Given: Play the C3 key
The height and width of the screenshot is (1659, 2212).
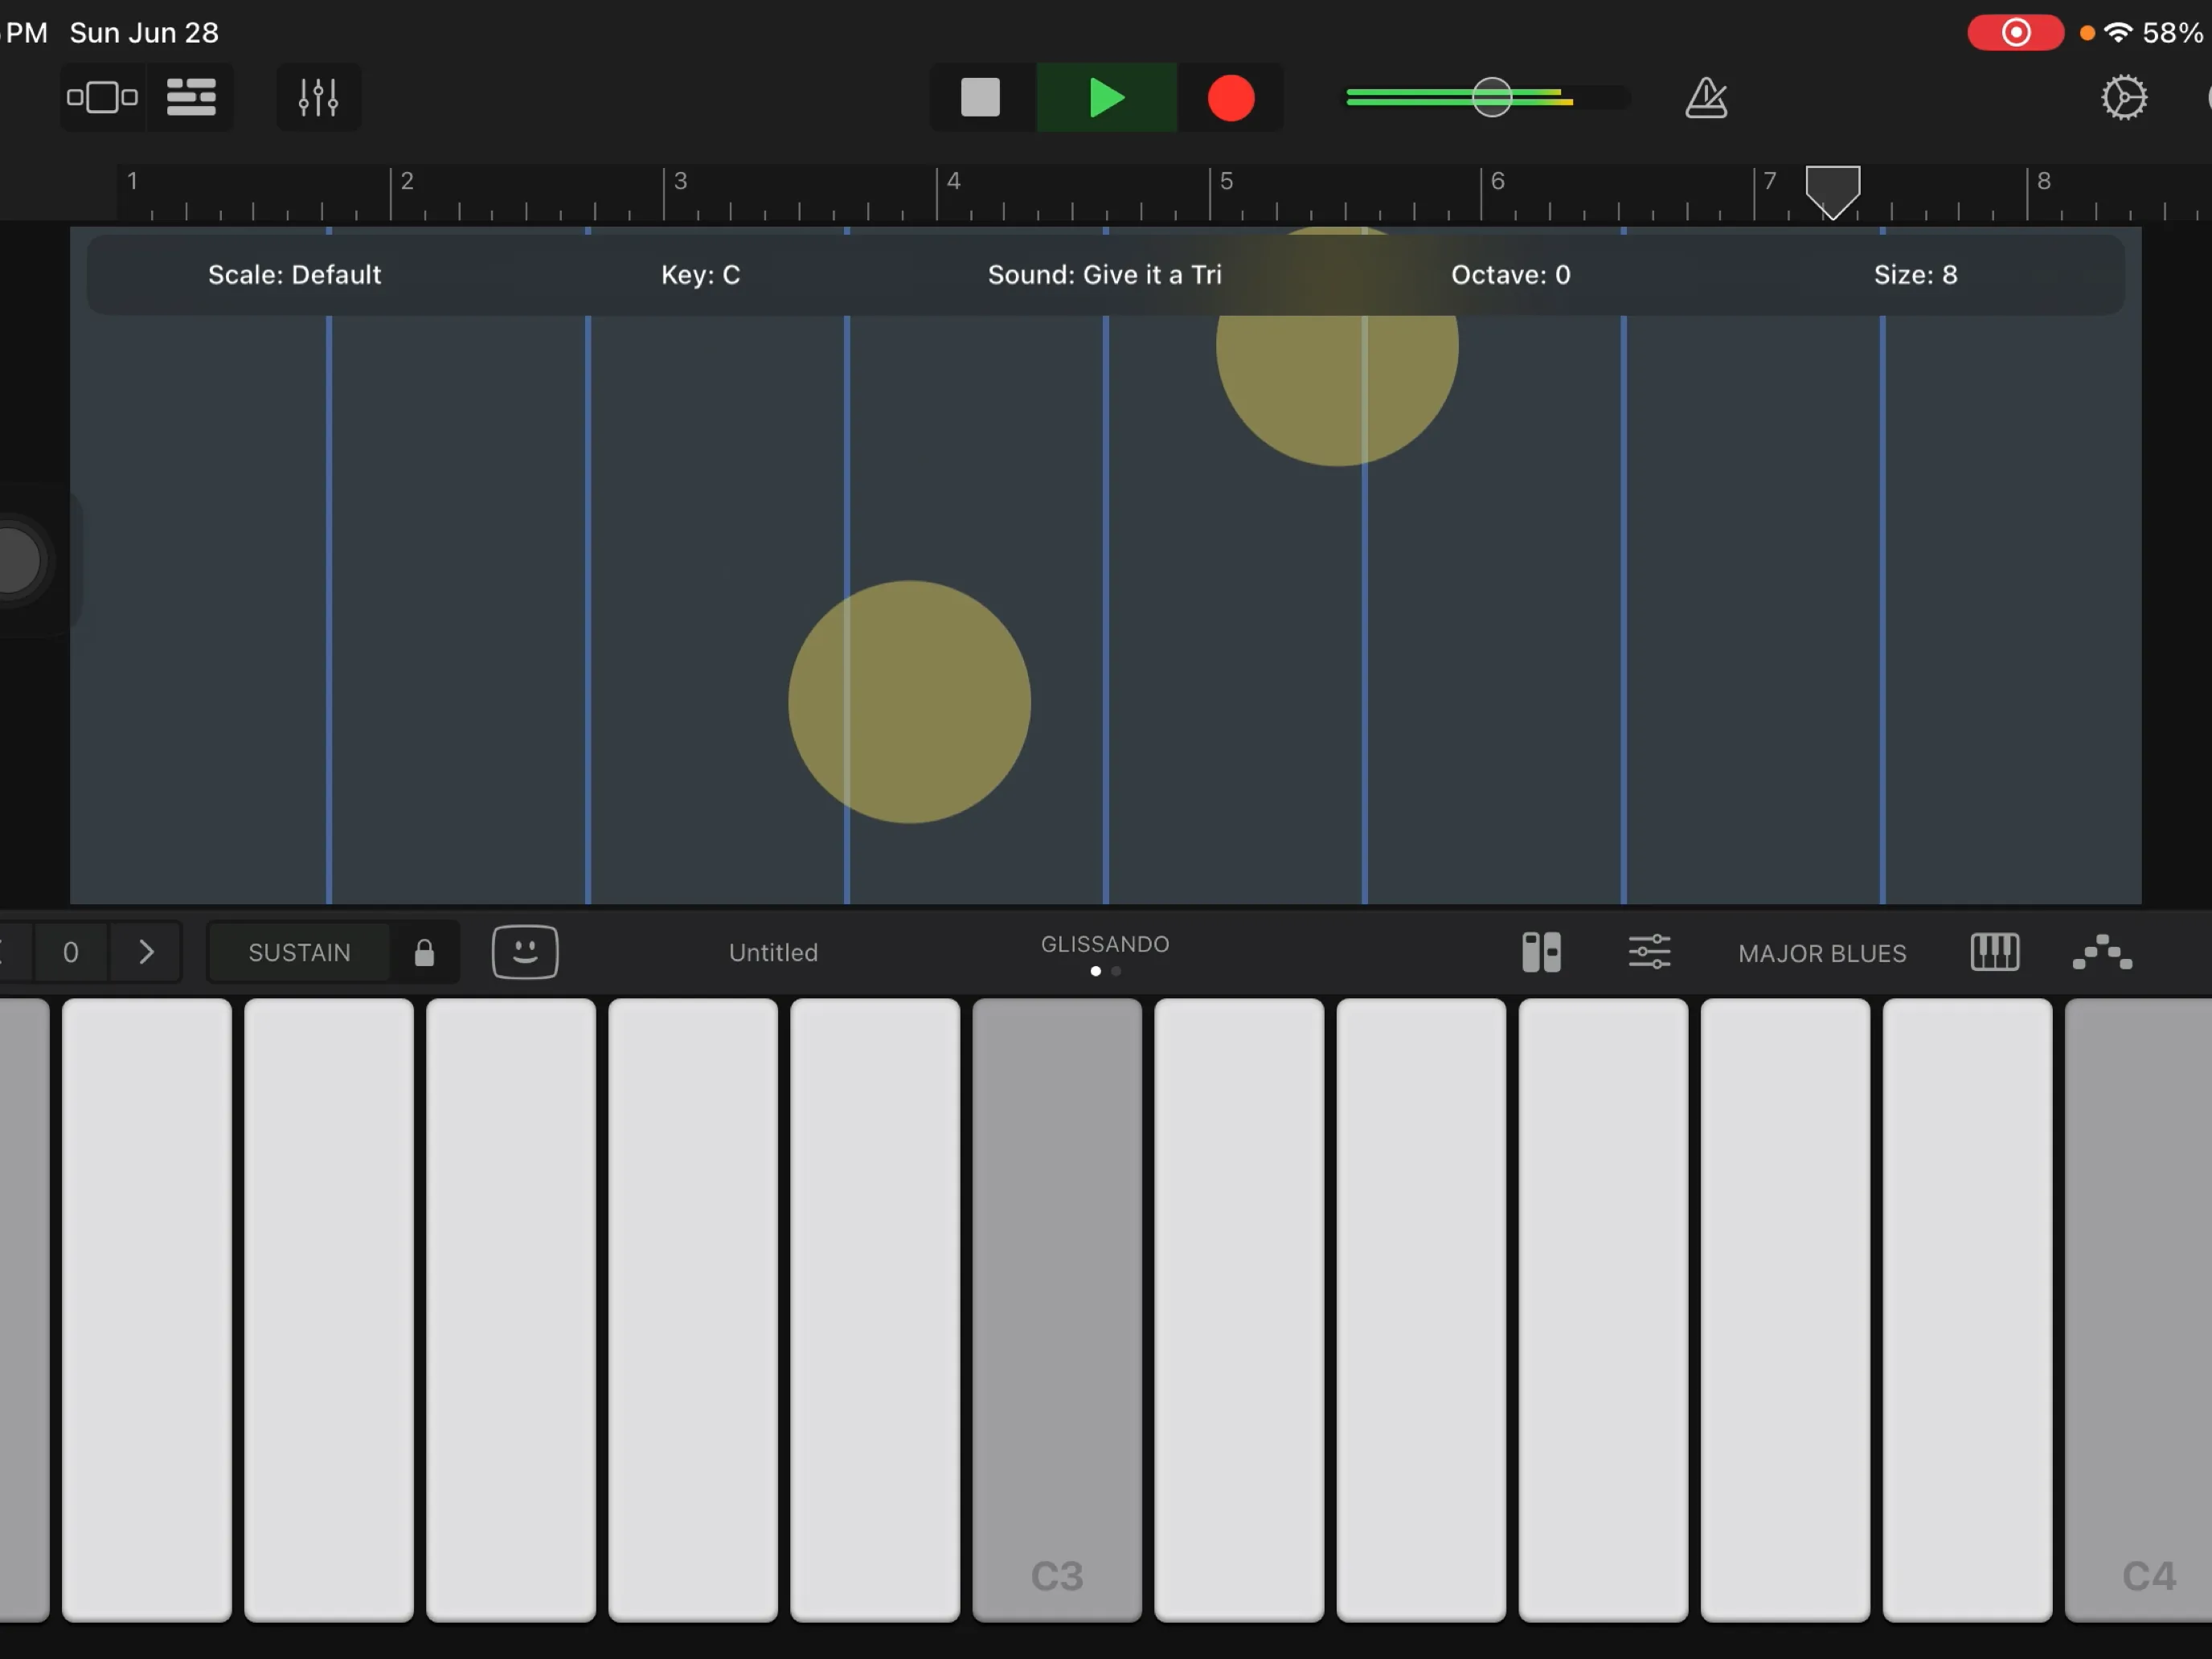Looking at the screenshot, I should point(1057,1310).
